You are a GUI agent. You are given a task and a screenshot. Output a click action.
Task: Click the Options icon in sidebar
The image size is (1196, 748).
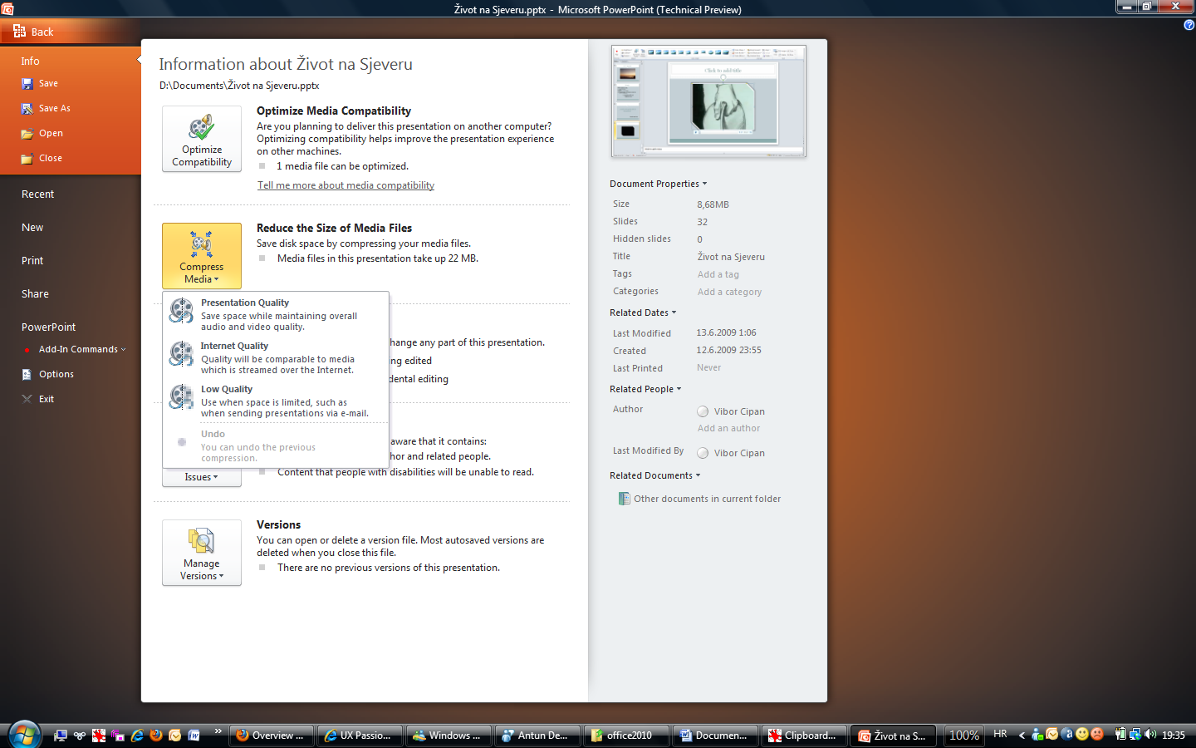(x=27, y=374)
